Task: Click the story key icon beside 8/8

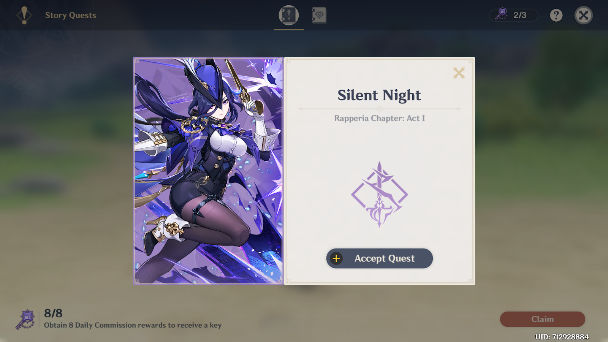Action: (25, 319)
